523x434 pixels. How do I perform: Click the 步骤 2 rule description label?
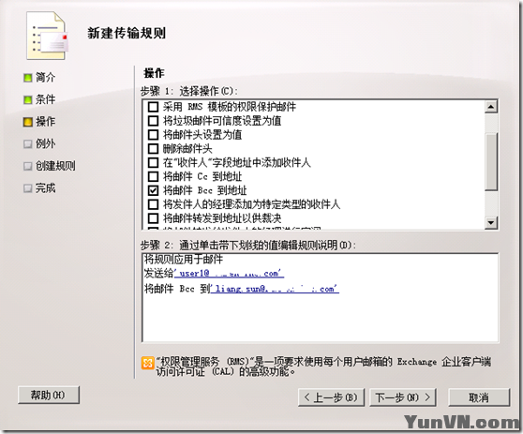pyautogui.click(x=248, y=246)
